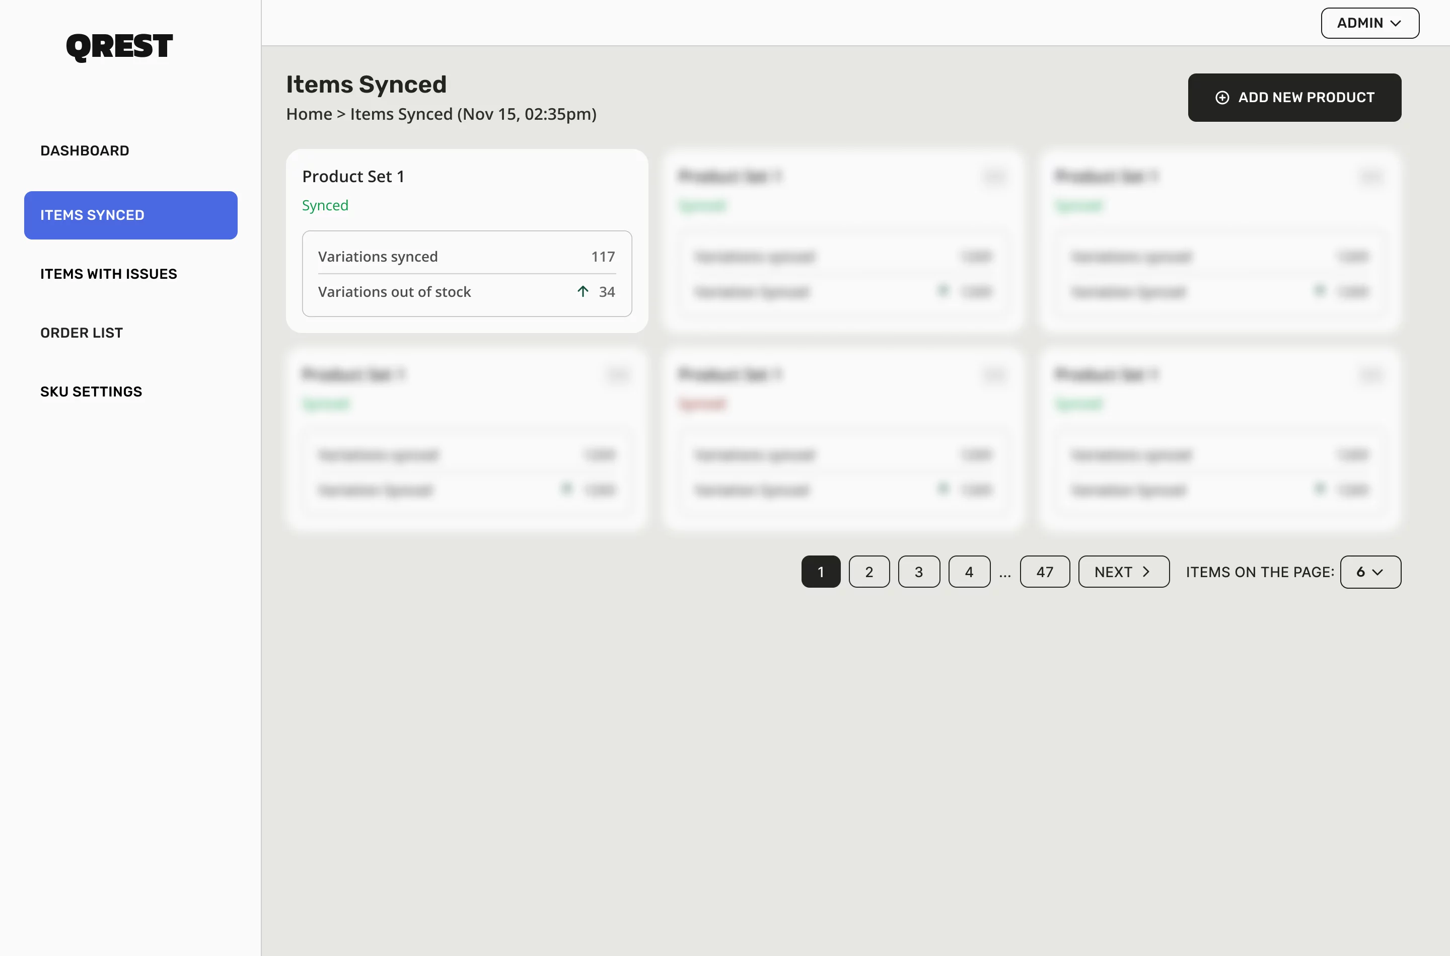Viewport: 1450px width, 956px height.
Task: Open the ADMIN dropdown menu
Action: 1369,23
